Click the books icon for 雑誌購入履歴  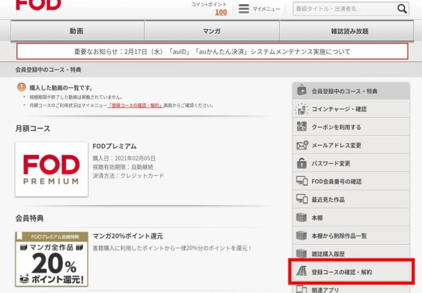(301, 254)
